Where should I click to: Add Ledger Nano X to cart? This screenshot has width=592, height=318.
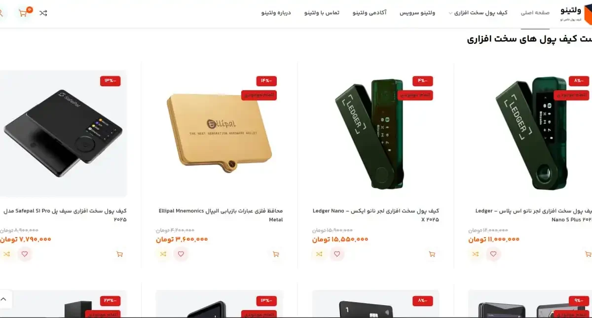432,254
